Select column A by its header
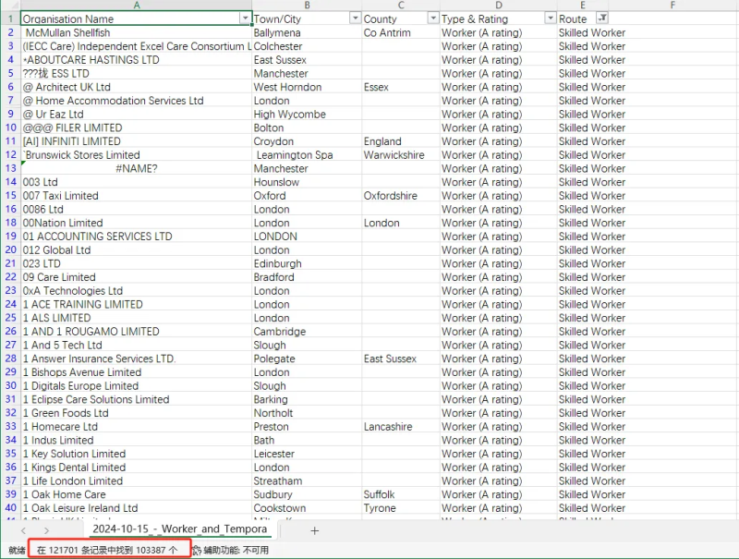 137,6
